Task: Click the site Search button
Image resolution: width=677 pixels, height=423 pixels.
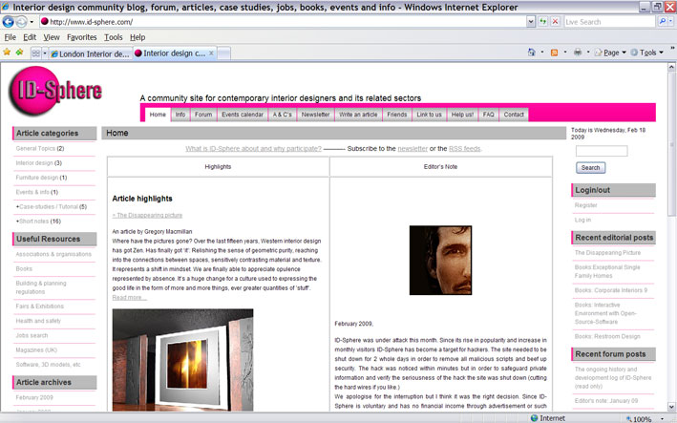Action: [x=590, y=167]
